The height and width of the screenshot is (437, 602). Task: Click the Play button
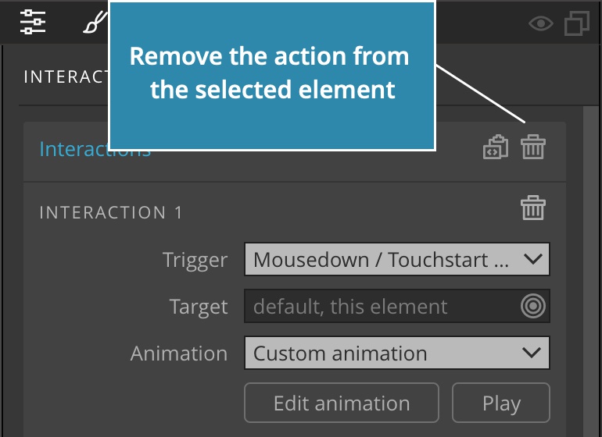point(501,403)
